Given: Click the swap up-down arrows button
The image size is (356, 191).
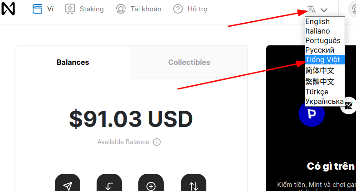Looking at the screenshot, I should (x=194, y=183).
